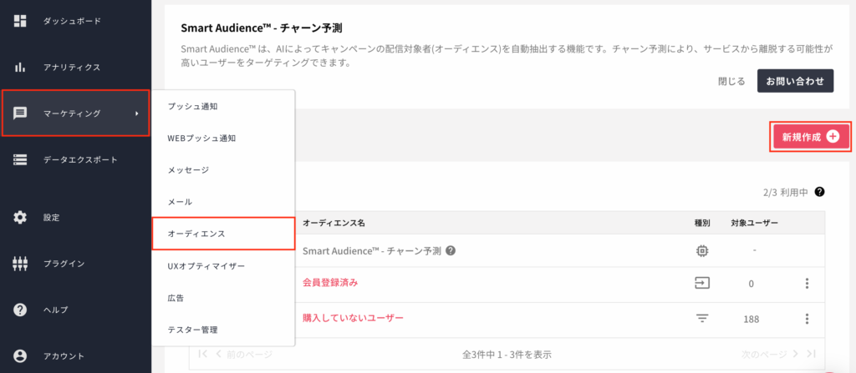Click the Account person icon
The width and height of the screenshot is (856, 373).
20,356
